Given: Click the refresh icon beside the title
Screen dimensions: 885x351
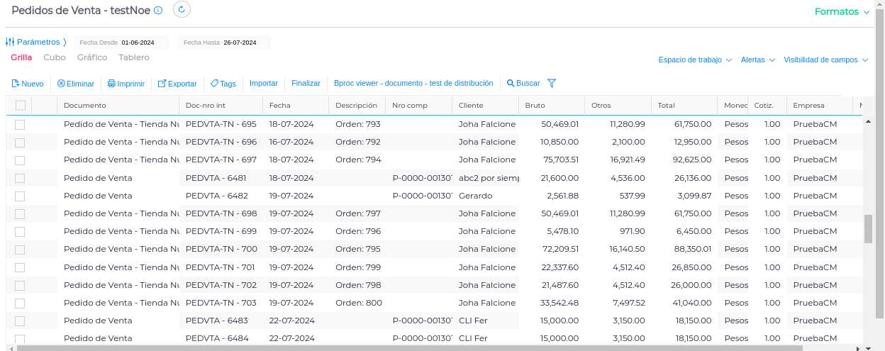Looking at the screenshot, I should 182,9.
